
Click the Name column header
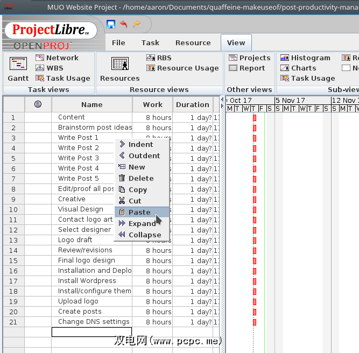point(92,104)
